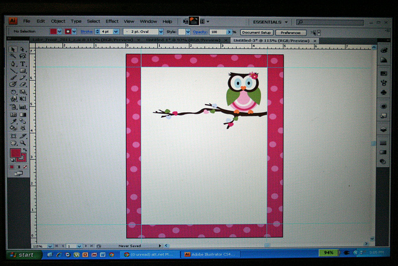Pick the Line Segment tool
398x266 pixels.
coord(13,70)
